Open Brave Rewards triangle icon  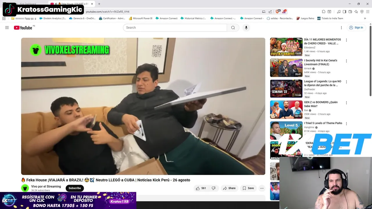284,12
